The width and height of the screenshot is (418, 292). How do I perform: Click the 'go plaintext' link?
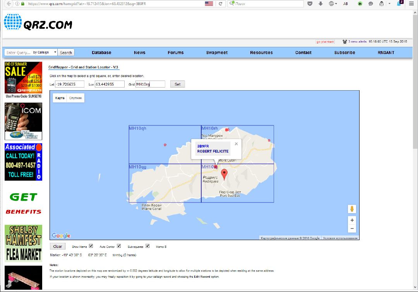(325, 42)
